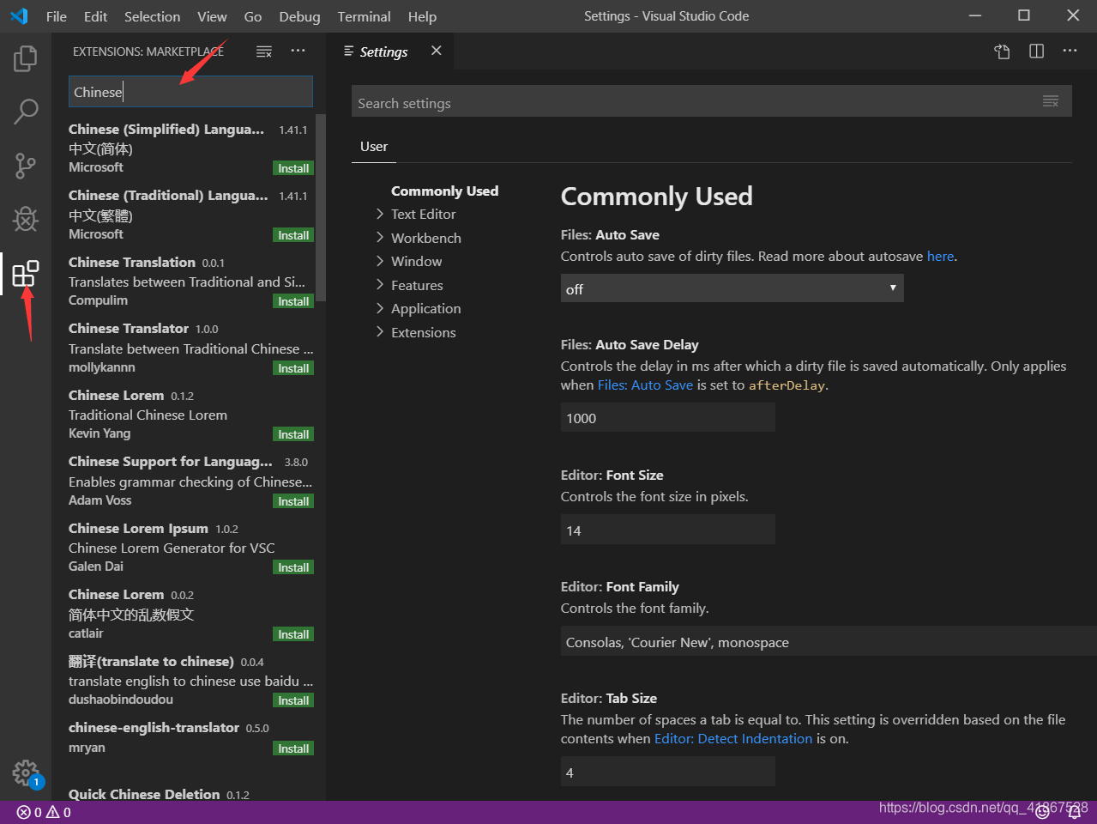Open the File menu
Image resolution: width=1097 pixels, height=824 pixels.
(57, 16)
